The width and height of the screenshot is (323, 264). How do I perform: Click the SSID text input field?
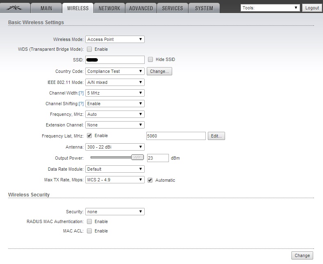pos(115,60)
